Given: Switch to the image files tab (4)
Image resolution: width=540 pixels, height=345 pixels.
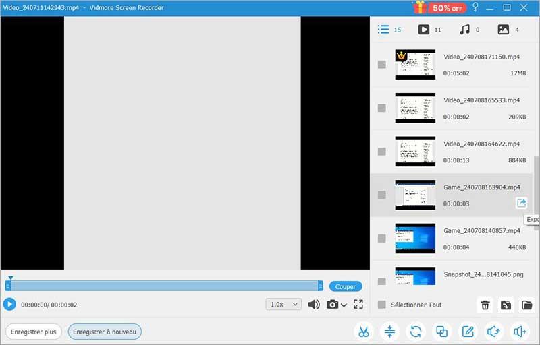Looking at the screenshot, I should point(508,30).
